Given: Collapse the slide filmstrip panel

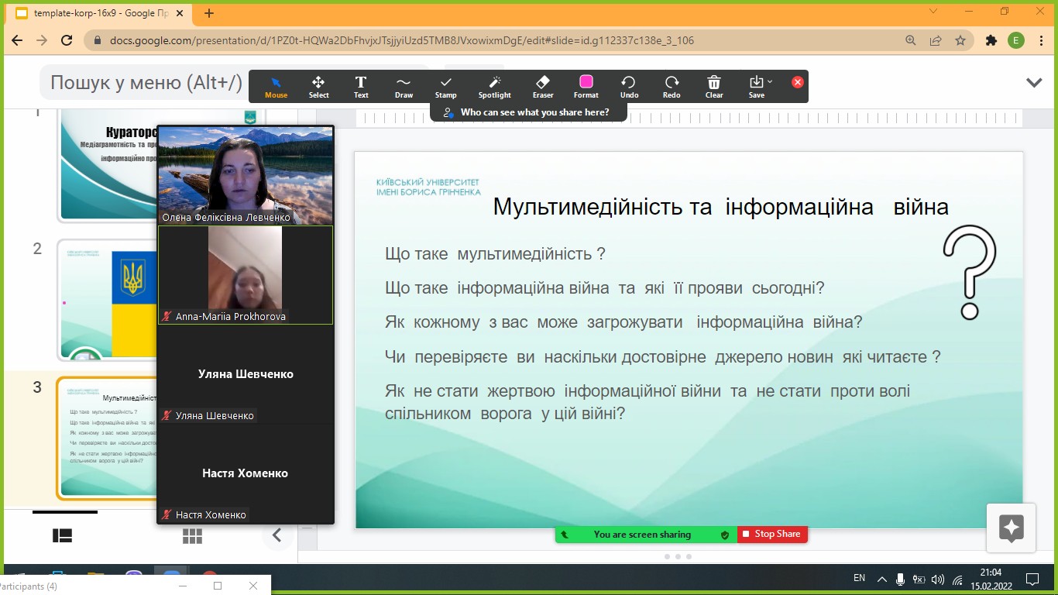Looking at the screenshot, I should [277, 535].
